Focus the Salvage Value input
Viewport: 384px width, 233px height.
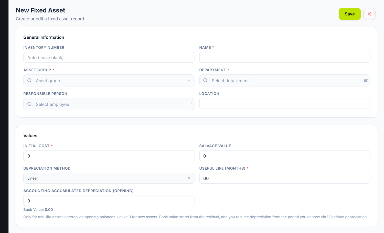[285, 156]
